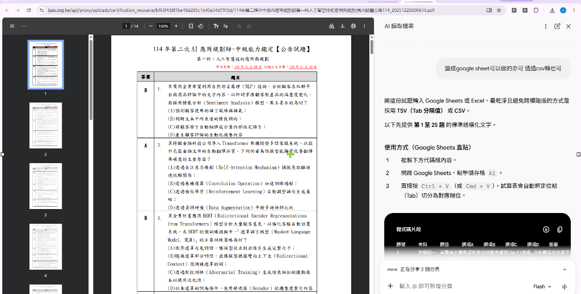The height and width of the screenshot is (294, 581).
Task: Click the browser back arrow
Action: (x=7, y=10)
